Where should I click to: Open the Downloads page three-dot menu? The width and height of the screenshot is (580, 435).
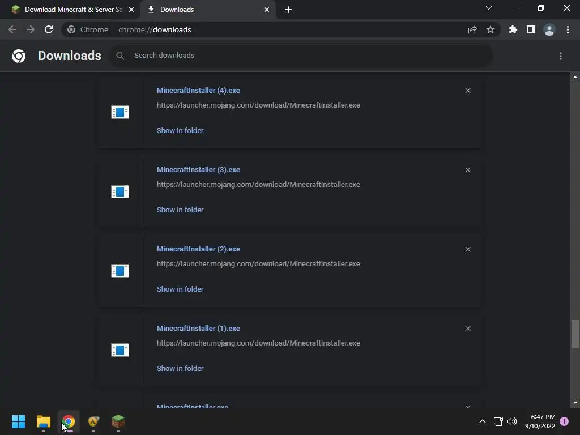pyautogui.click(x=561, y=56)
